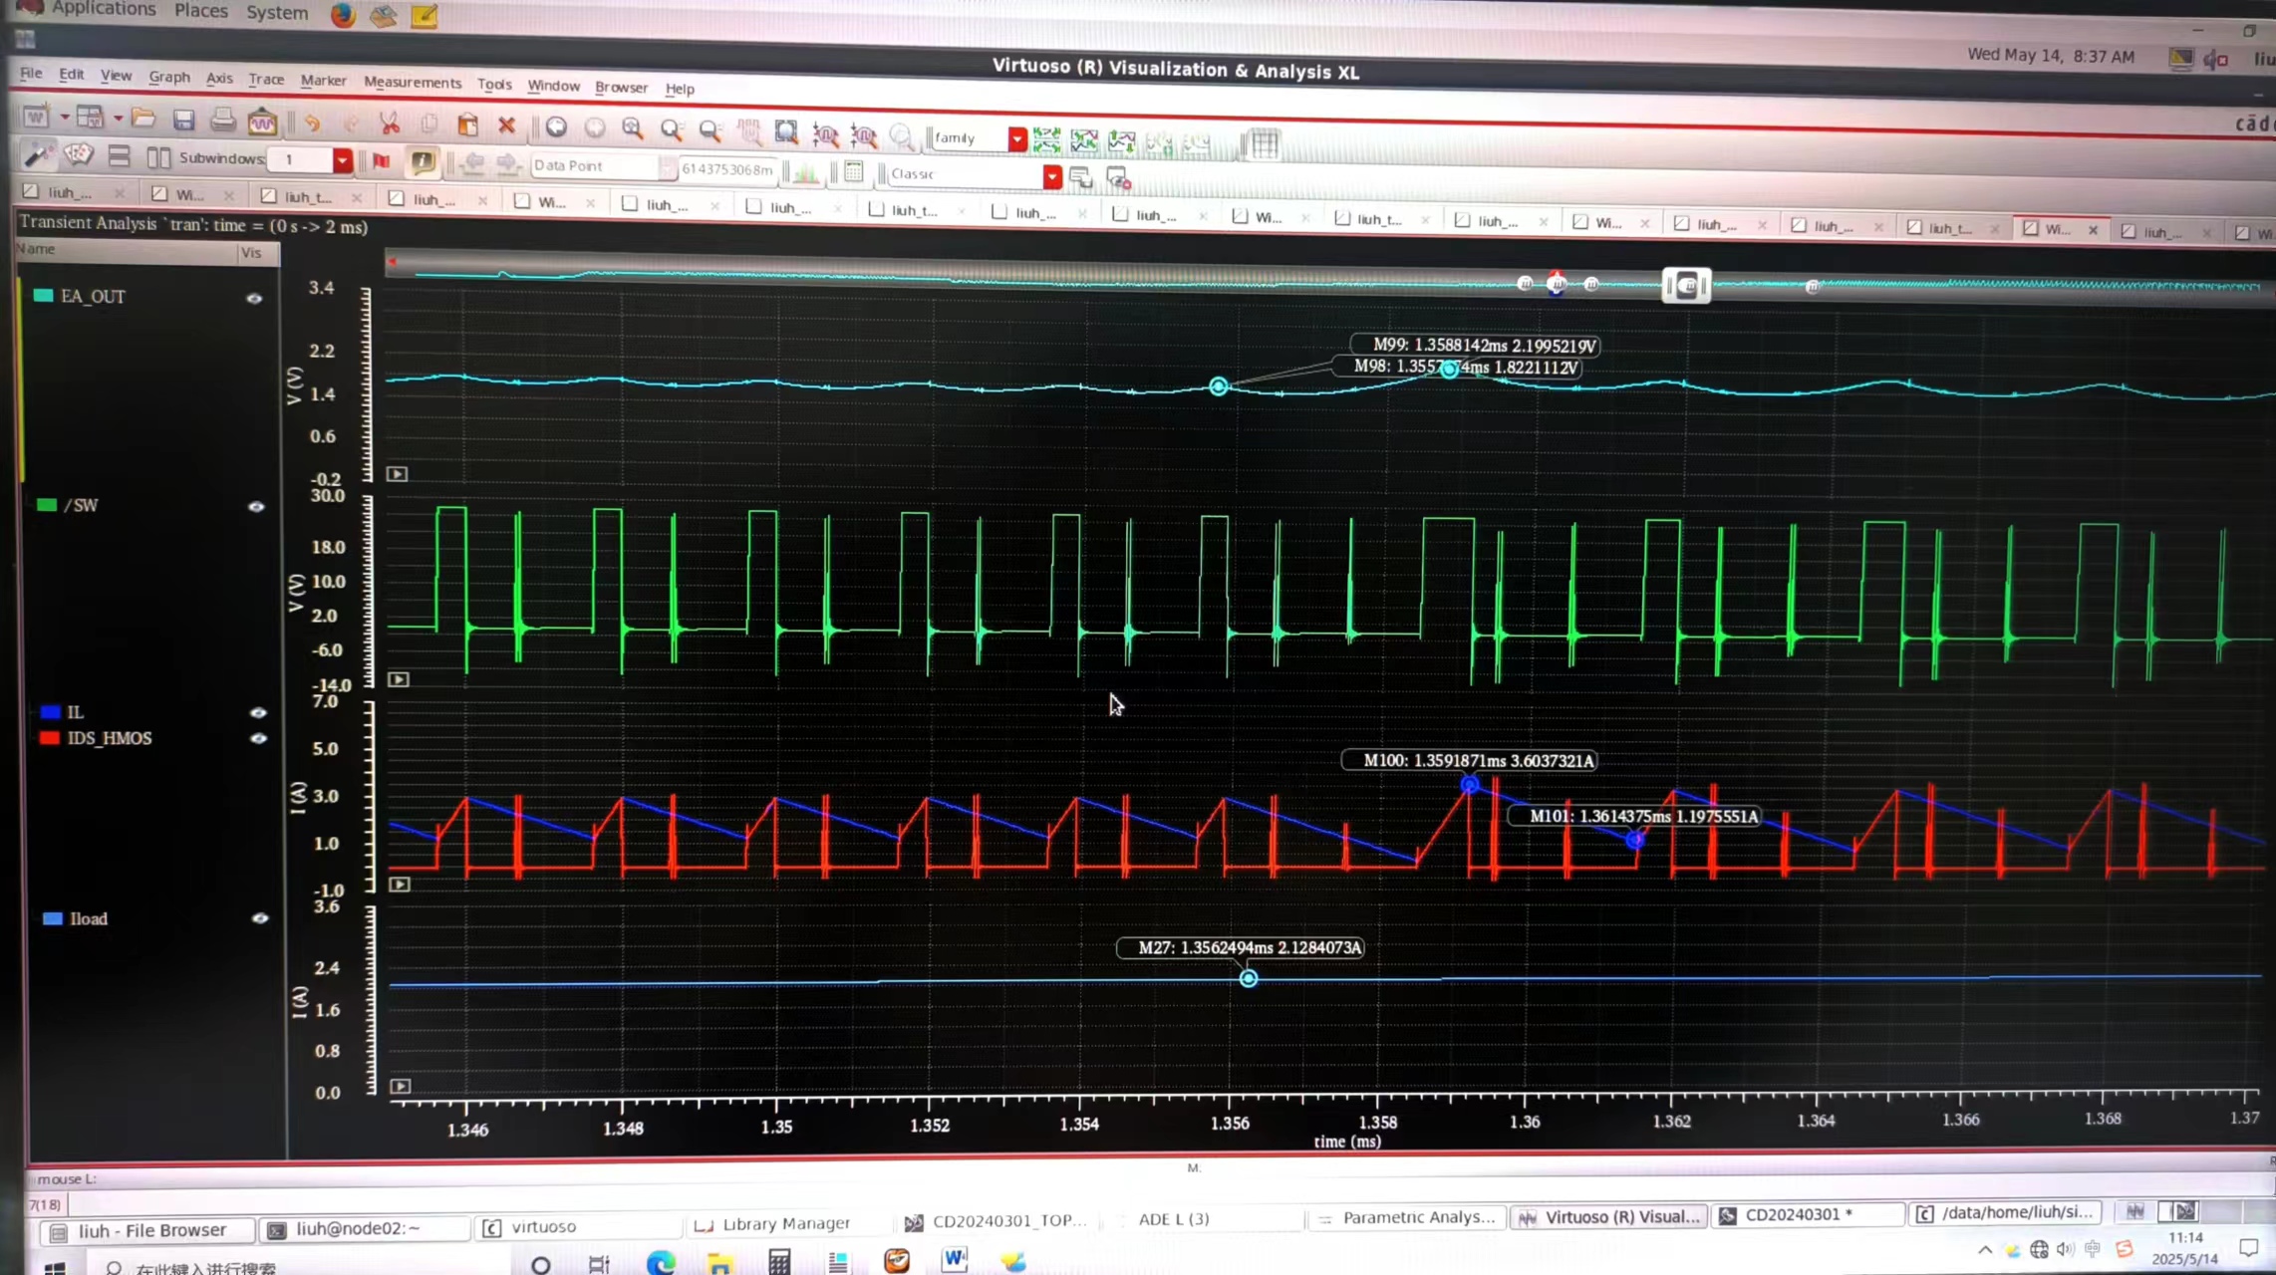Open the Classic workspace dropdown
This screenshot has width=2276, height=1275.
click(1052, 176)
